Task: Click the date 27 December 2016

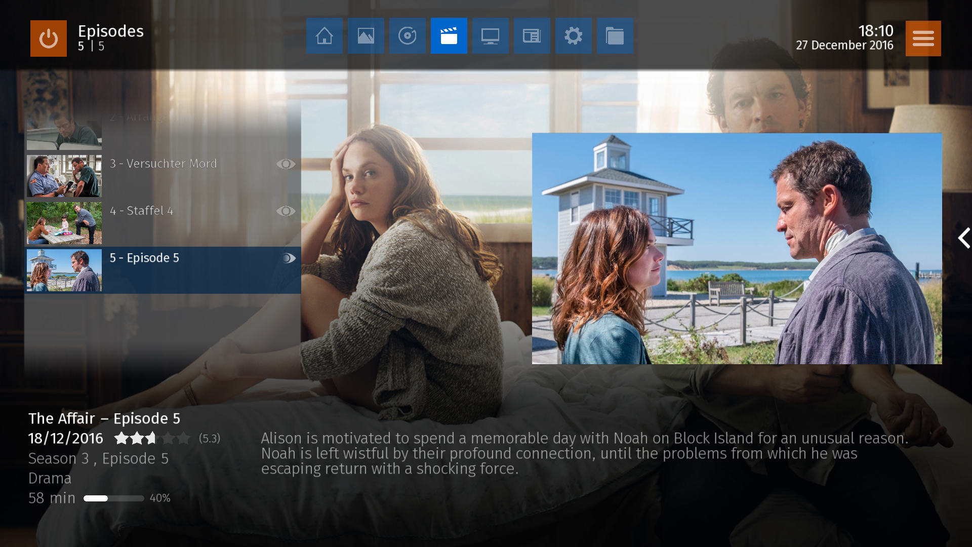Action: click(x=844, y=45)
